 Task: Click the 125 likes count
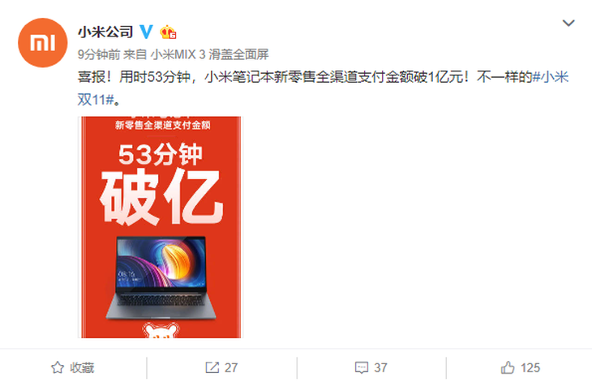point(530,367)
